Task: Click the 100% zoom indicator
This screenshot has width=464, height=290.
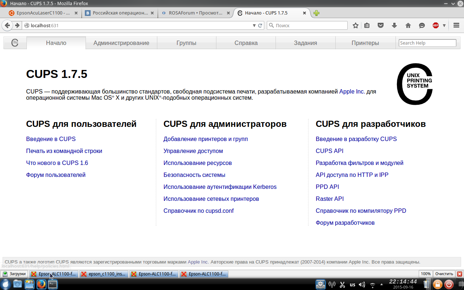Action: (x=426, y=274)
